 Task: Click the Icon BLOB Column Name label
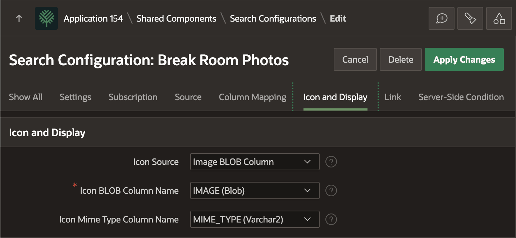click(129, 190)
